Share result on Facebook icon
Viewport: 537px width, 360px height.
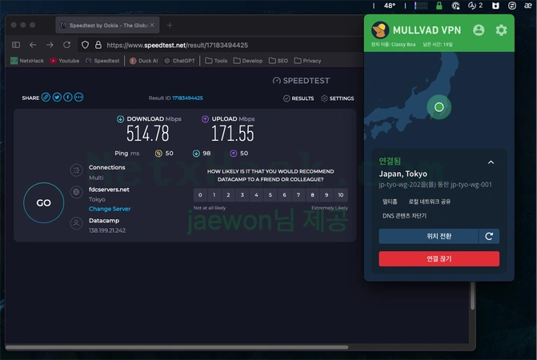[x=68, y=98]
